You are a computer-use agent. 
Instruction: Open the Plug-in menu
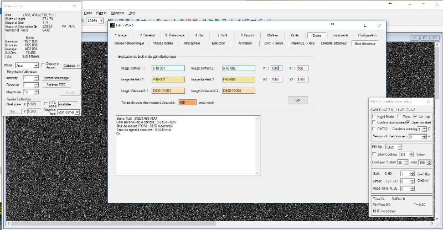[101, 13]
